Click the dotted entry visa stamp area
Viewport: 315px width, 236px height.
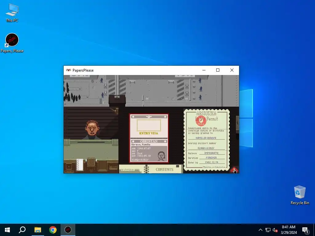pyautogui.click(x=149, y=125)
